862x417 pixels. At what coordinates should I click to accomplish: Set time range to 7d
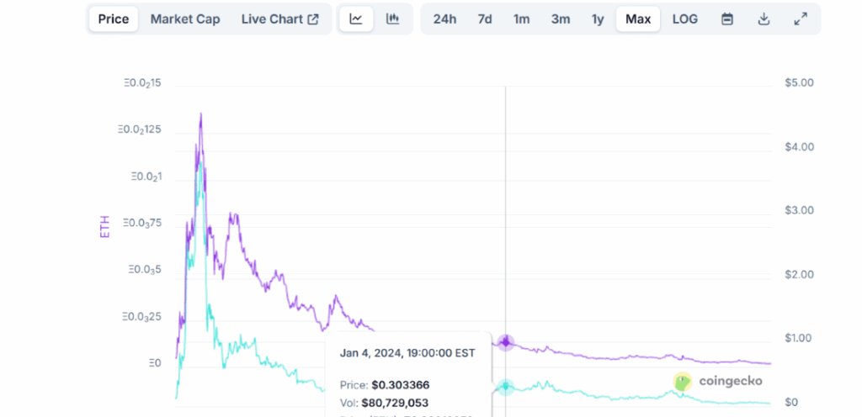click(x=485, y=19)
